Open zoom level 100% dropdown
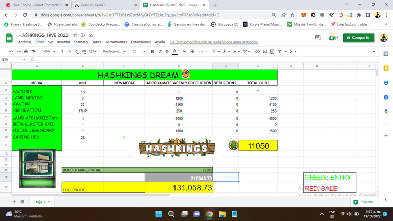Screen dimensions: 393x221 coord(49,51)
